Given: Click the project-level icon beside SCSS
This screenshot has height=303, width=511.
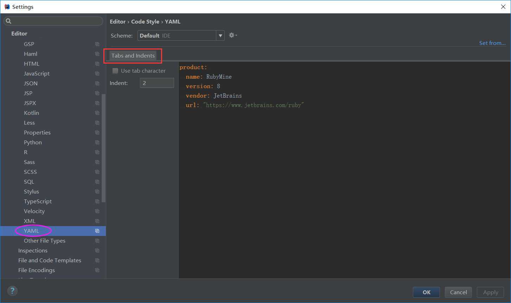Looking at the screenshot, I should tap(97, 172).
